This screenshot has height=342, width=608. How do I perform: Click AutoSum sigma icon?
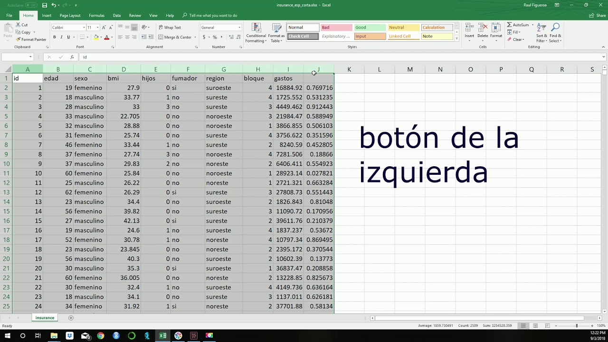(x=510, y=25)
